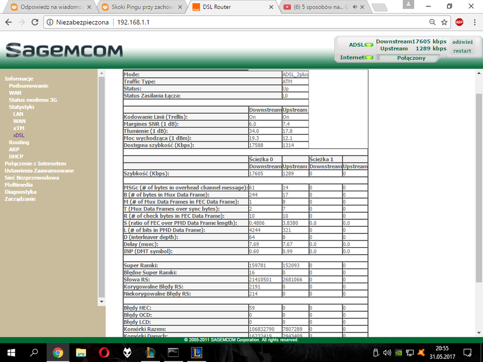Viewport: 483px width, 362px height.
Task: Open the Chrome three-dot menu
Action: [x=473, y=22]
